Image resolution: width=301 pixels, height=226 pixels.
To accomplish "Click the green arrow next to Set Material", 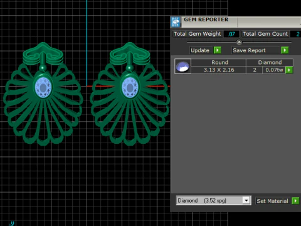I will tap(295, 201).
